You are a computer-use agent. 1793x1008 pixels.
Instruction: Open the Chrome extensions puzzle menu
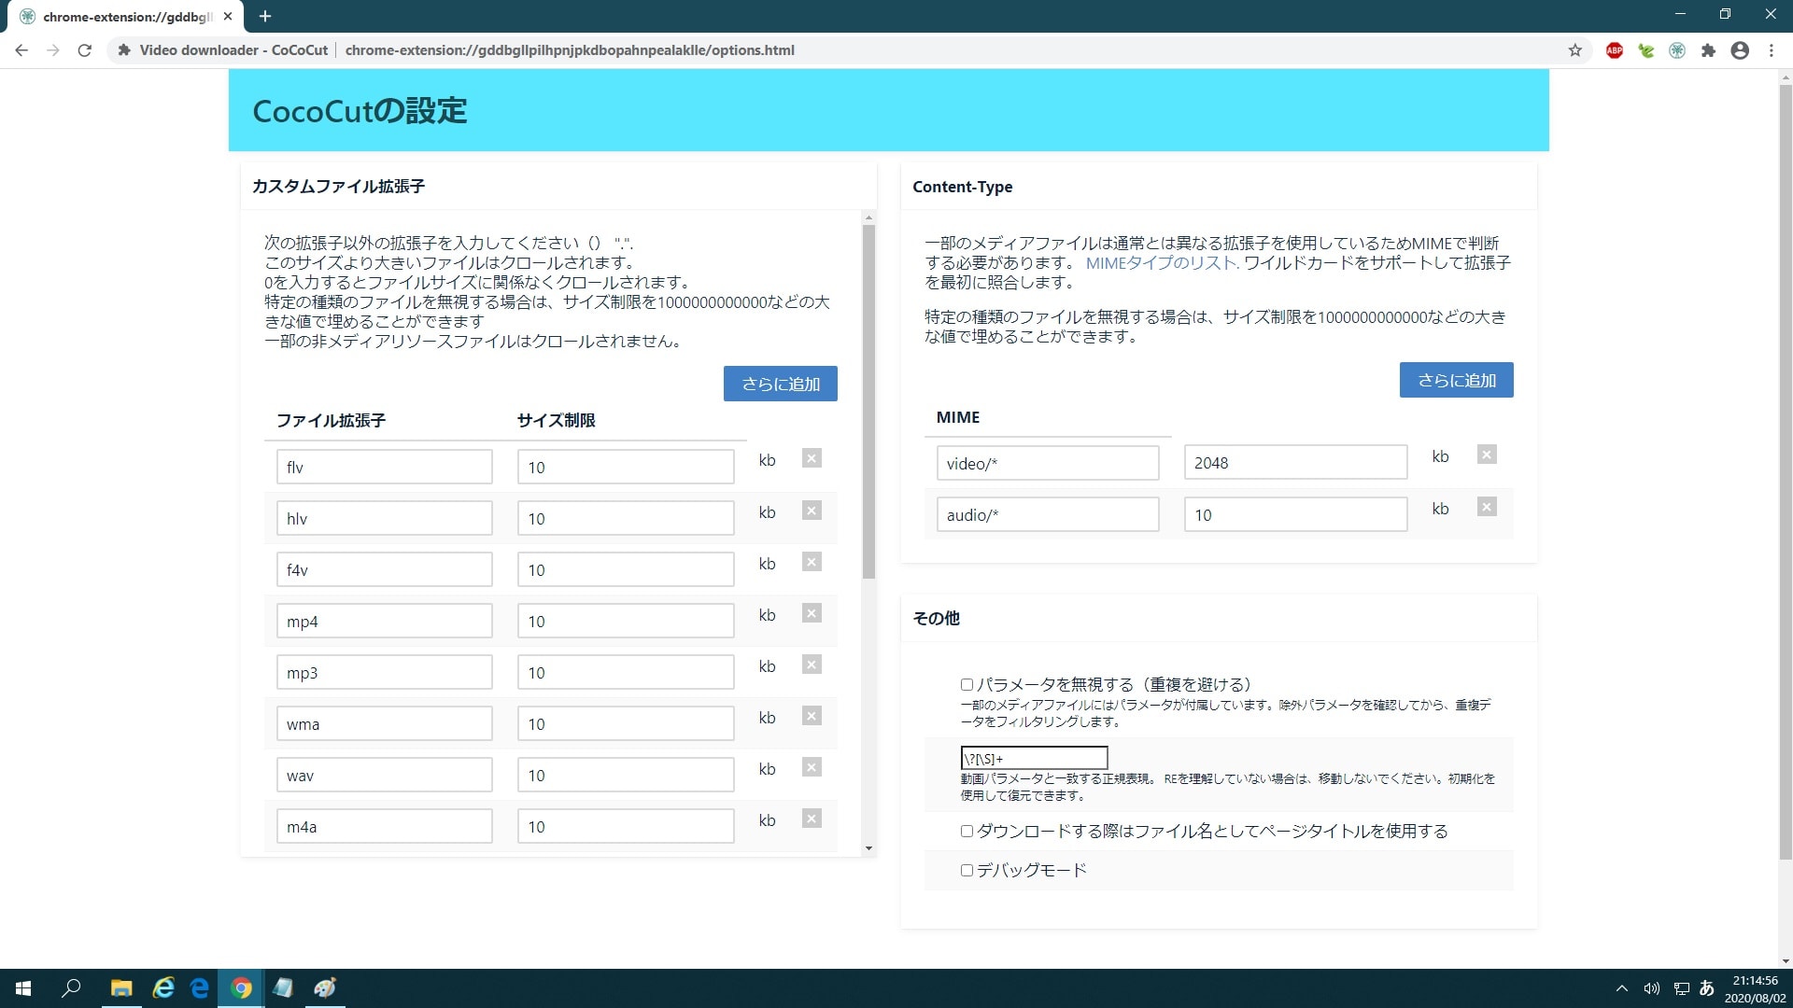(x=1708, y=50)
